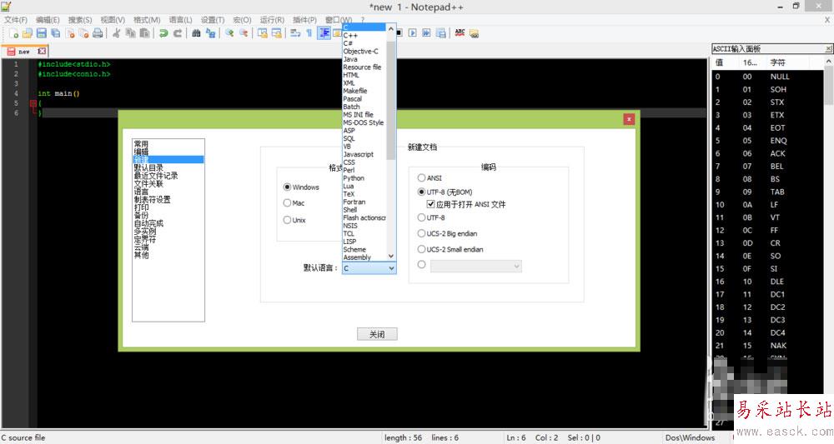Click the Save toolbar icon
This screenshot has width=834, height=444.
point(41,33)
